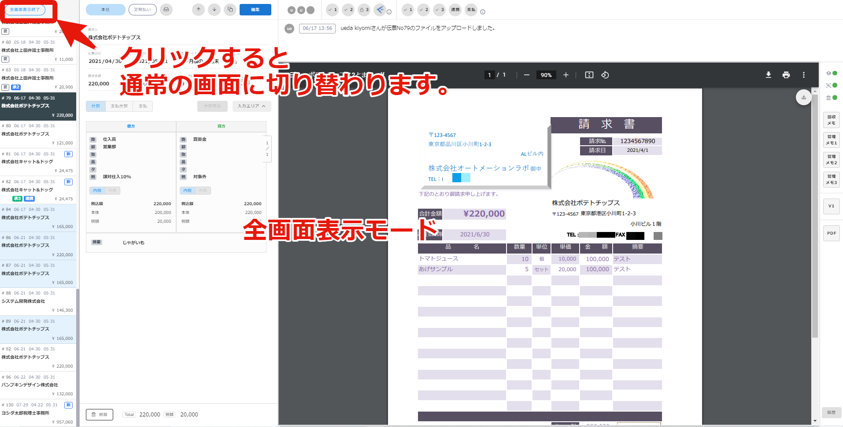Viewport: 843px width, 427px height.
Task: Print the PDF invoice
Action: [786, 75]
